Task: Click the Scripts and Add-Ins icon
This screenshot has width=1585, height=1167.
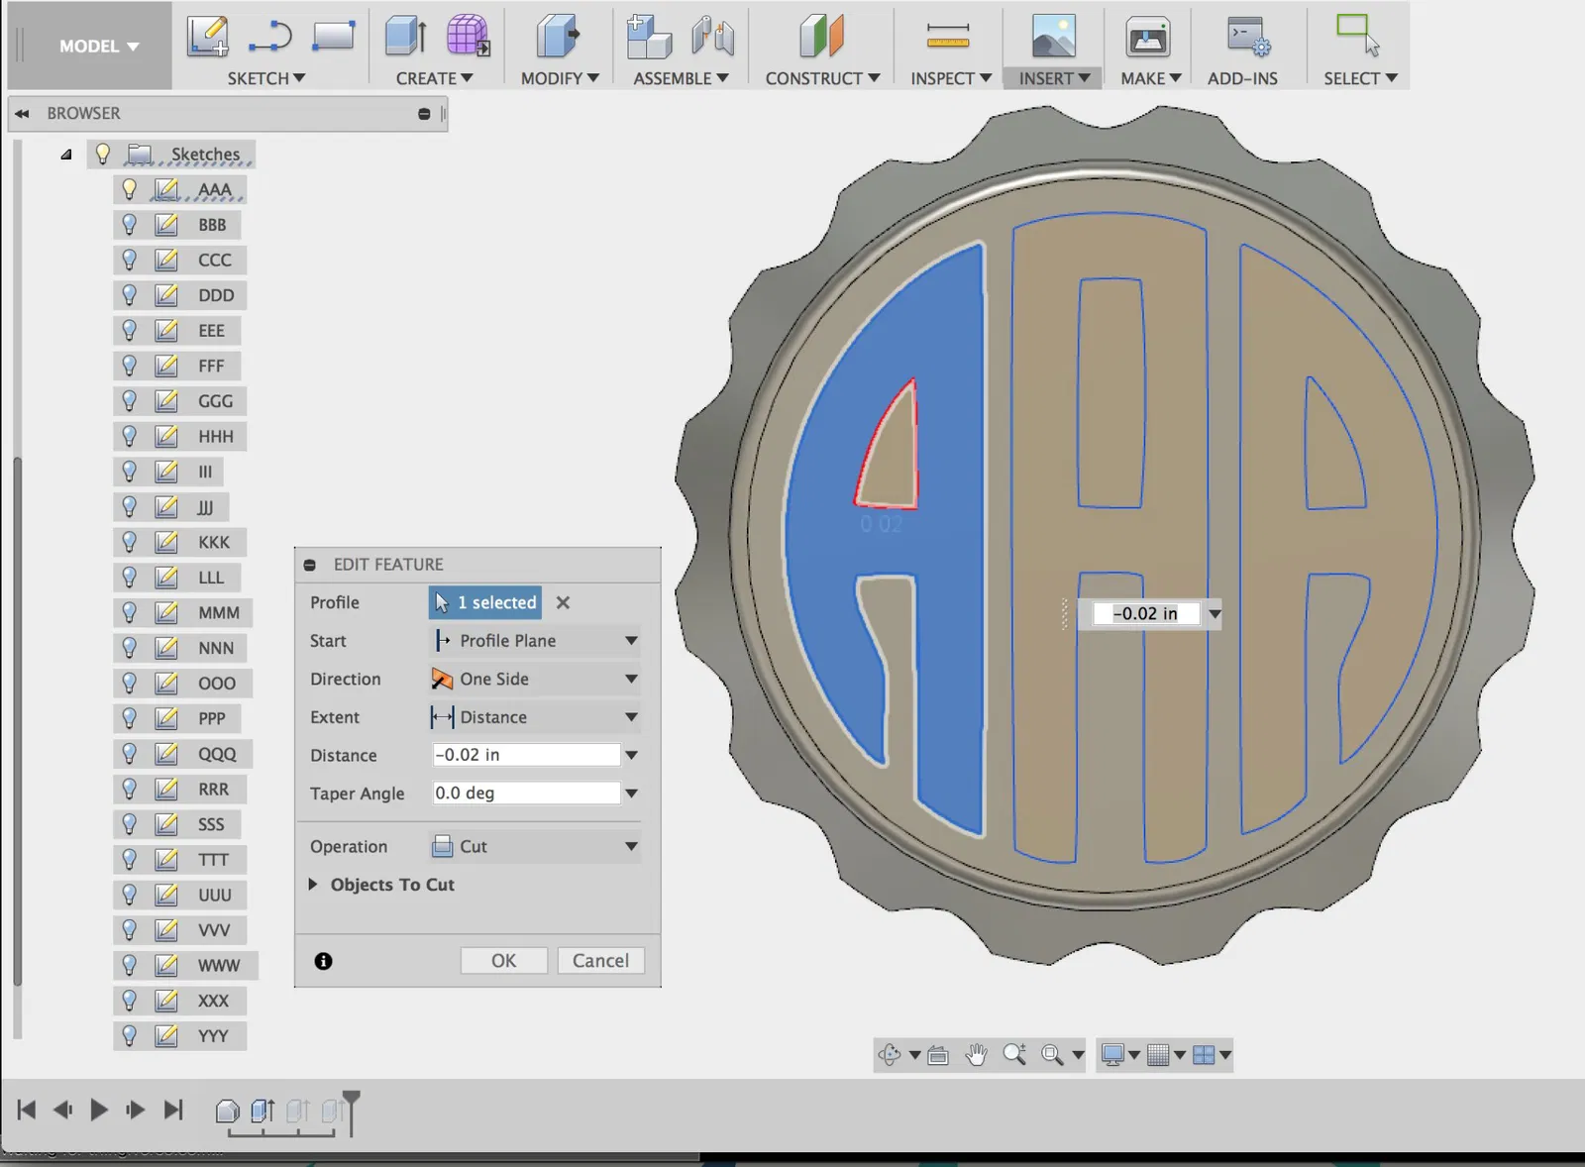Action: (1246, 38)
